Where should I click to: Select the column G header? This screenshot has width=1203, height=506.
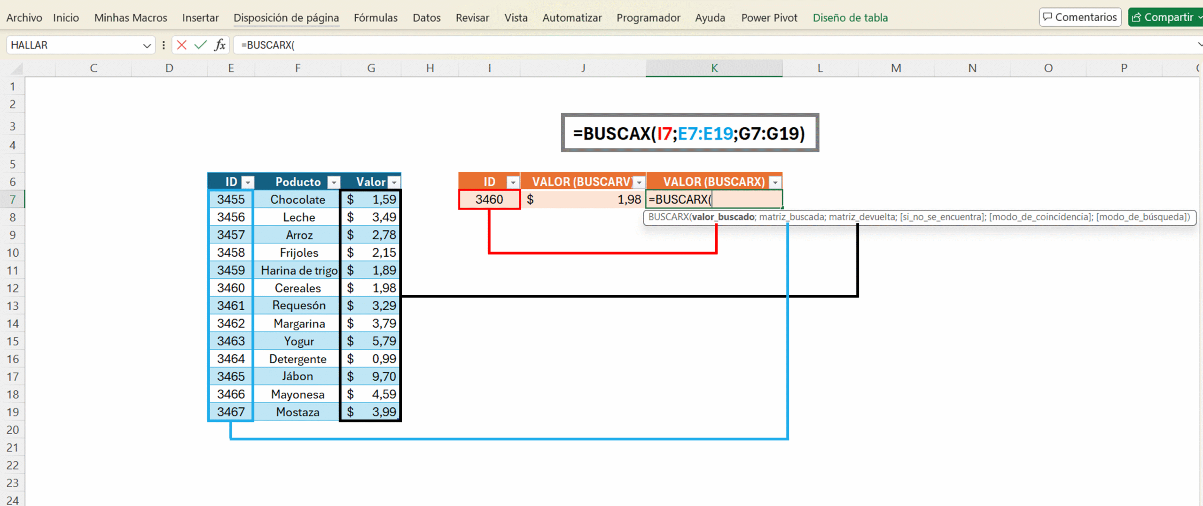(x=371, y=69)
